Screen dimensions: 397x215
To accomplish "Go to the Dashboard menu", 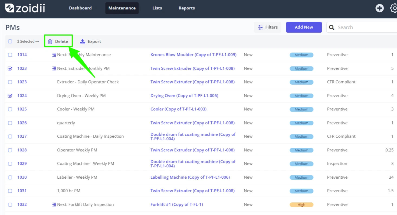I will coord(80,8).
